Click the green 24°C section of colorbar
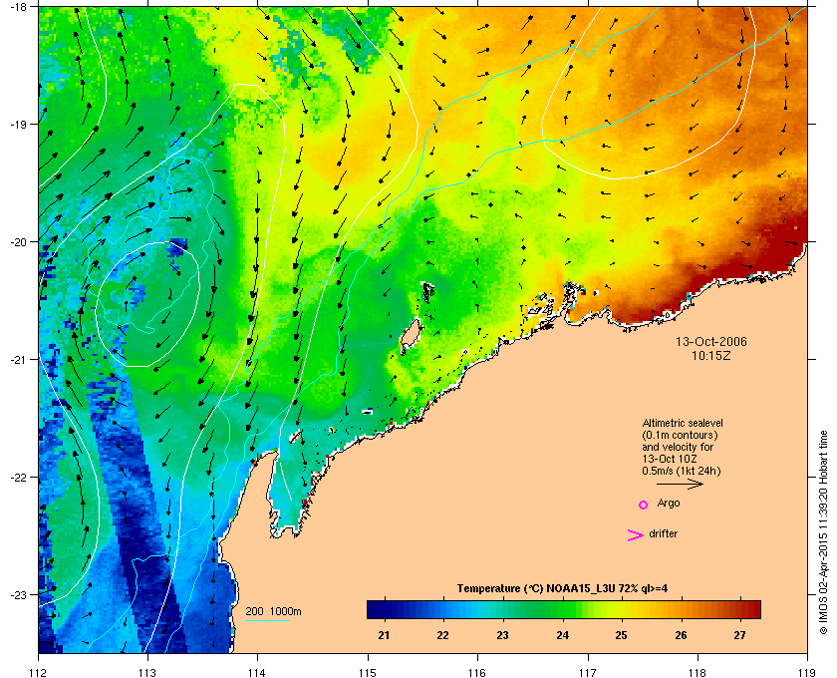This screenshot has height=678, width=837. [x=562, y=609]
